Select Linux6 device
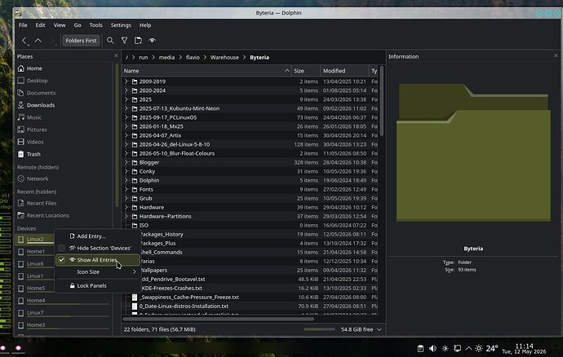This screenshot has height=357, width=563. [35, 264]
